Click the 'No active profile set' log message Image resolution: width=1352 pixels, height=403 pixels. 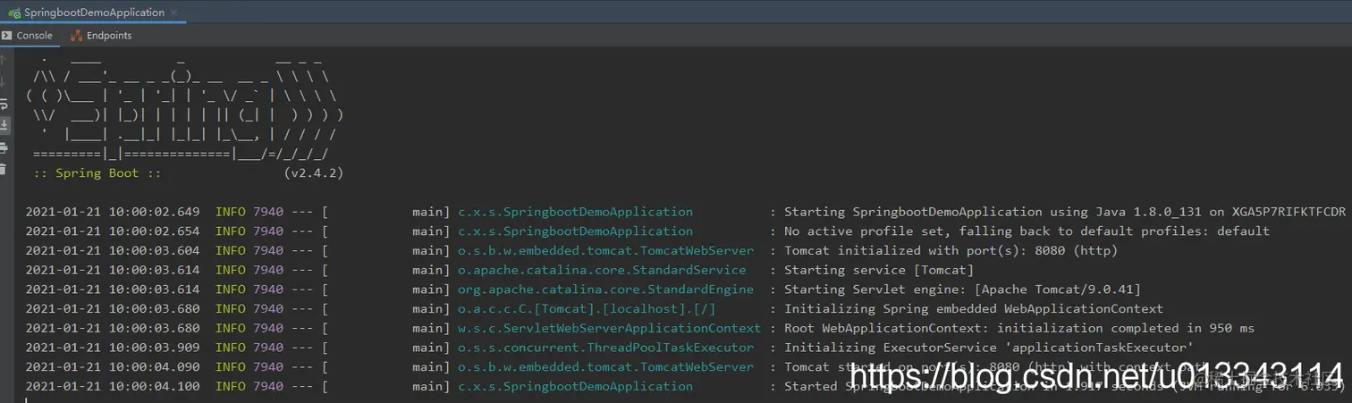pyautogui.click(x=1027, y=231)
